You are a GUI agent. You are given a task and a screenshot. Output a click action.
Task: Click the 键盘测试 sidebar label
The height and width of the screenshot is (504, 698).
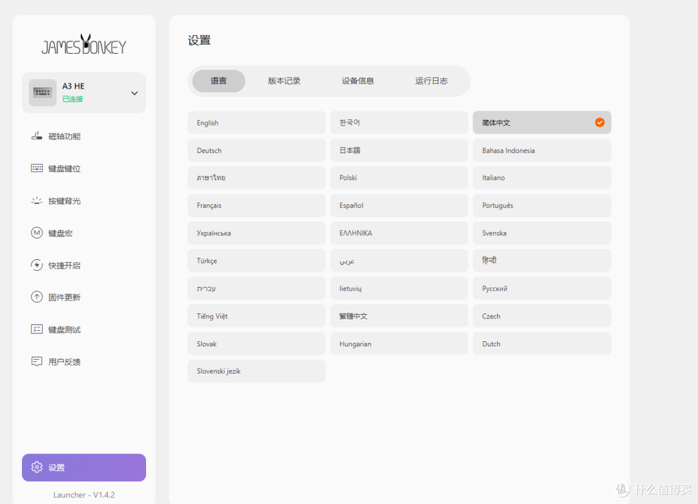(x=65, y=330)
